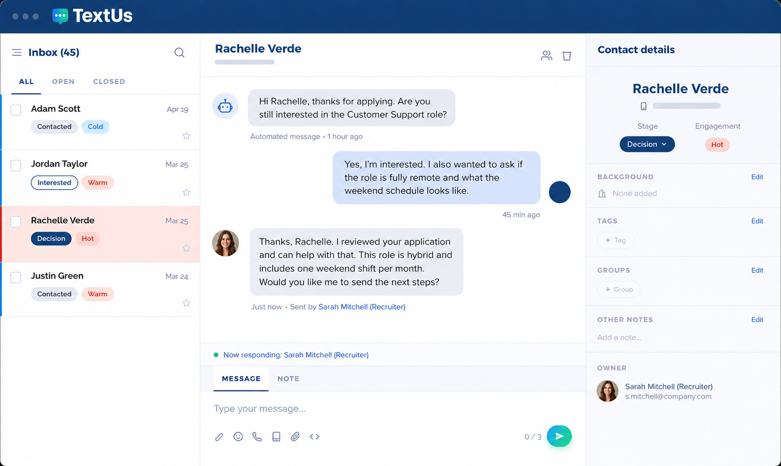Click the Hot engagement badge in contact details
This screenshot has width=781, height=466.
click(x=717, y=144)
